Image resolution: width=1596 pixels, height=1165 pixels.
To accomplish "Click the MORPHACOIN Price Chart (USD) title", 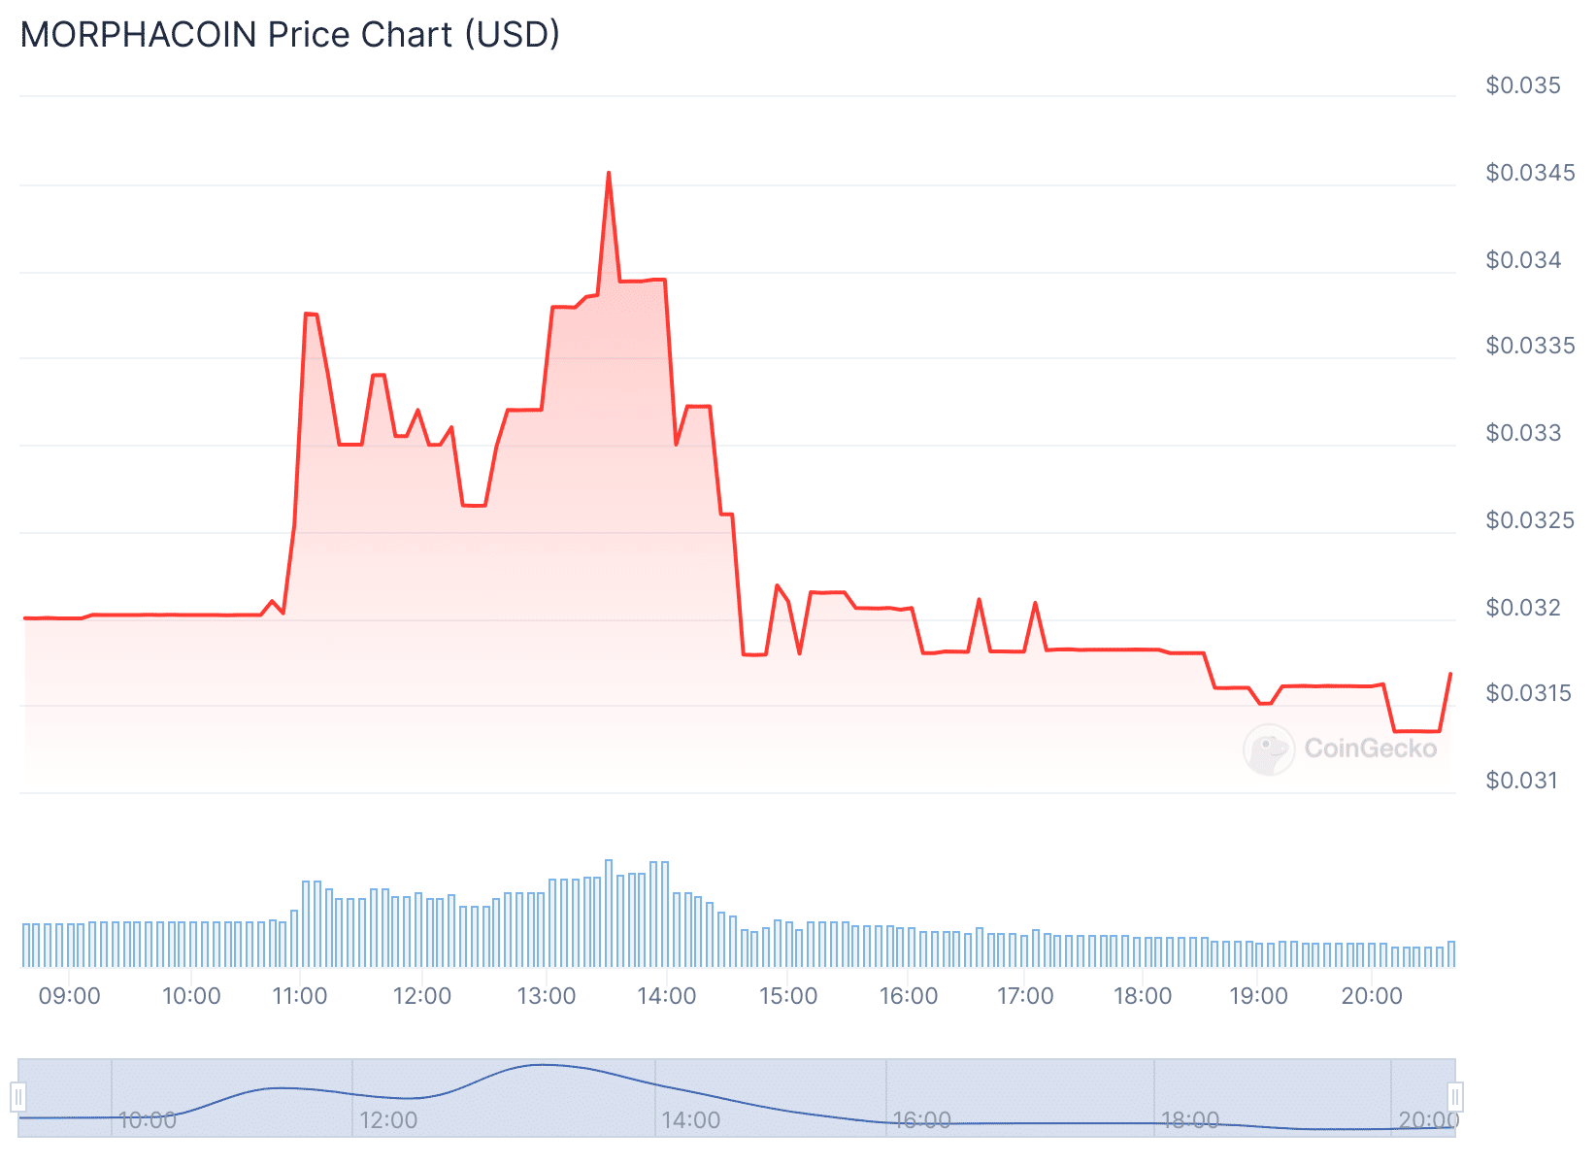I will coord(290,35).
